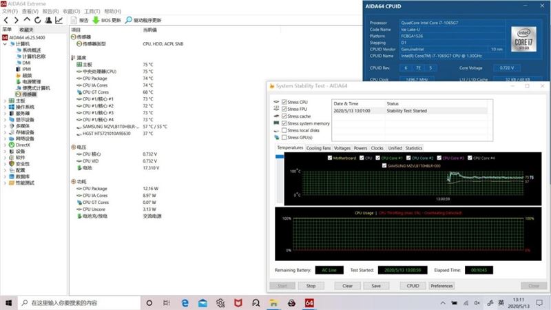Image resolution: width=551 pixels, height=310 pixels.
Task: Switch to the Voltages tab
Action: point(342,148)
